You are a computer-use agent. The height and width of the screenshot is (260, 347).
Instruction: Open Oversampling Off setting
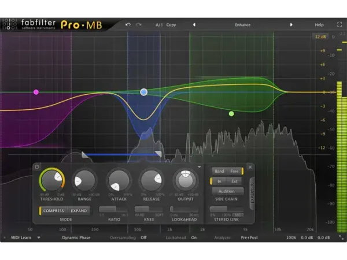(143, 237)
